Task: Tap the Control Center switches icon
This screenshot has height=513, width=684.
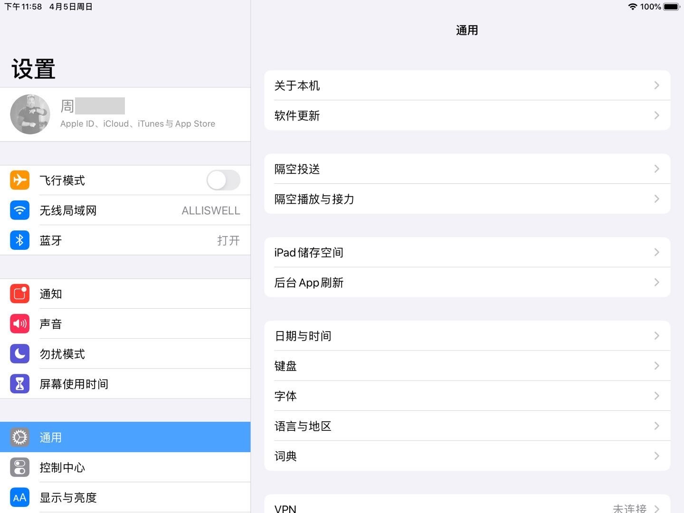Action: tap(19, 467)
